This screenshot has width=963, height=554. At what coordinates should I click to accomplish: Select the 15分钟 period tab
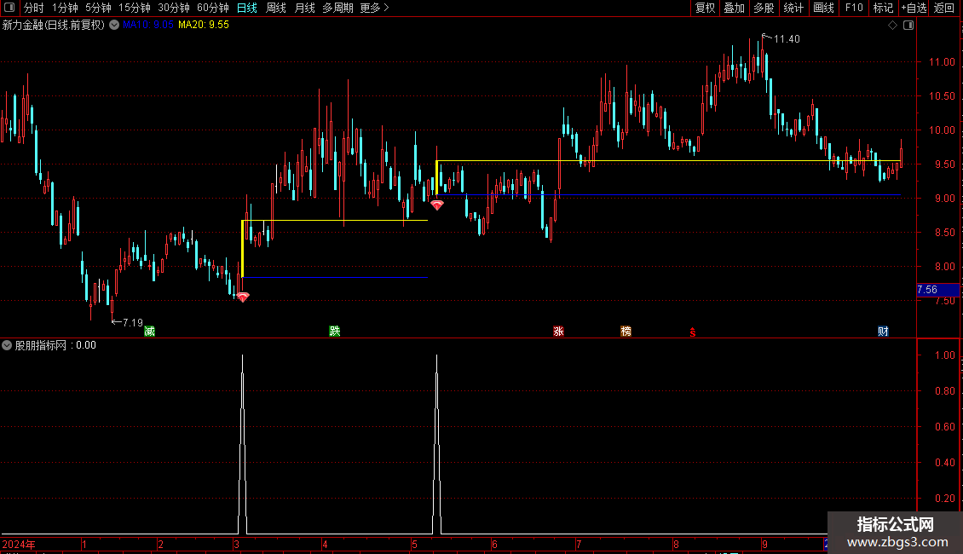click(x=135, y=8)
